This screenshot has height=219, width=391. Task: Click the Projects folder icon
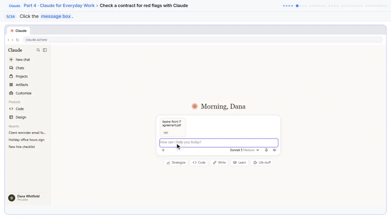point(11,76)
